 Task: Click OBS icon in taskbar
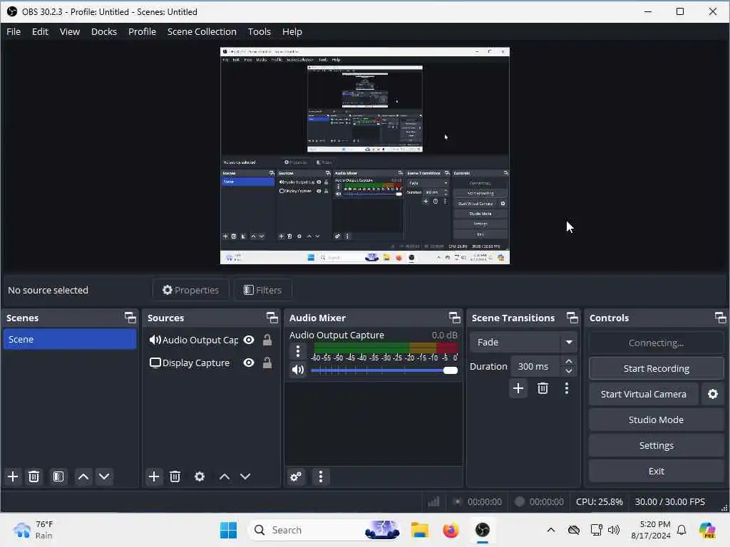pos(483,530)
